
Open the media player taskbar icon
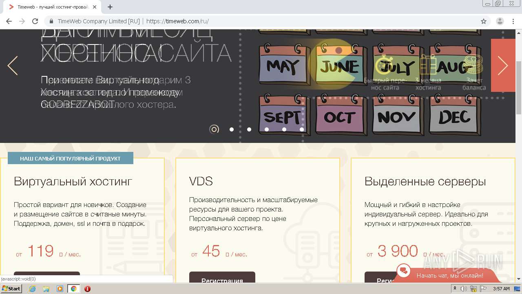click(60, 289)
